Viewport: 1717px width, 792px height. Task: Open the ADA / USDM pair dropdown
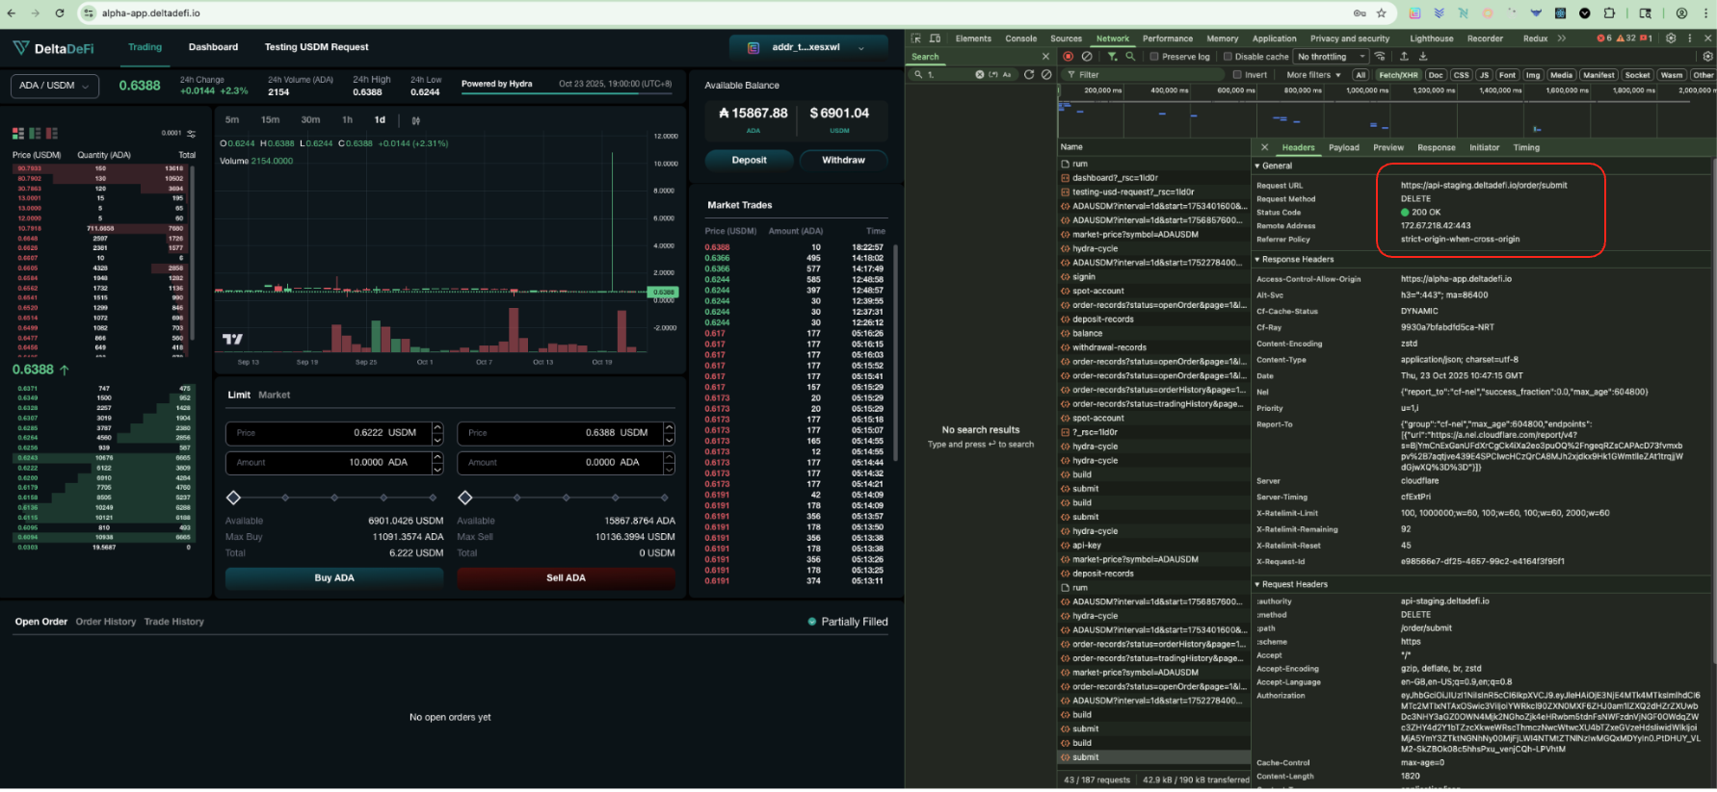(x=54, y=86)
